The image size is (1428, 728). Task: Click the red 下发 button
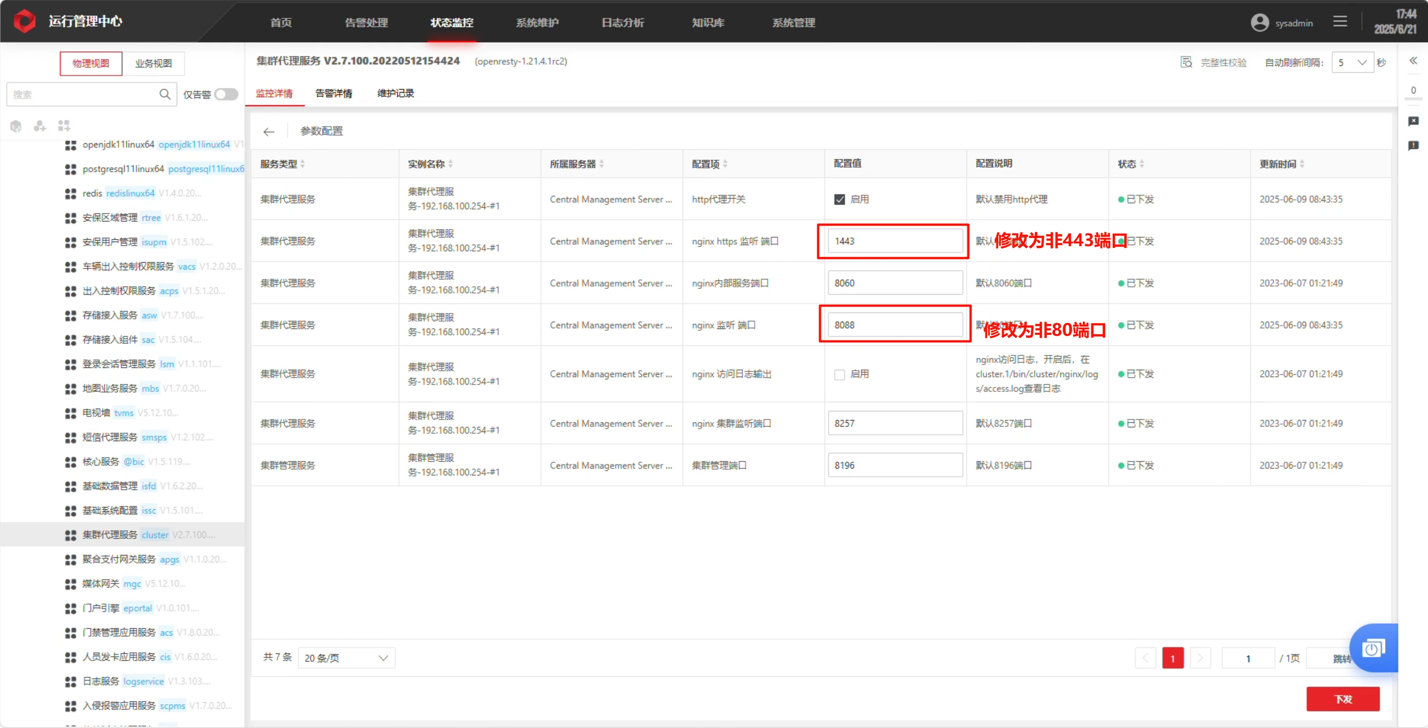click(1343, 699)
